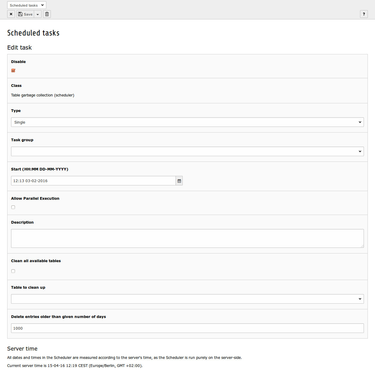This screenshot has height=378, width=375.
Task: Check Clean all available tables
Action: 13,271
